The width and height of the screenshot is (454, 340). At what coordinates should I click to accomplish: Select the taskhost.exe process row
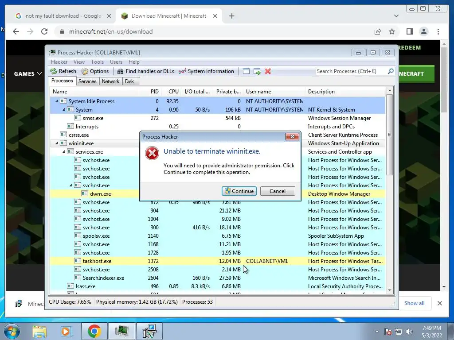point(218,261)
